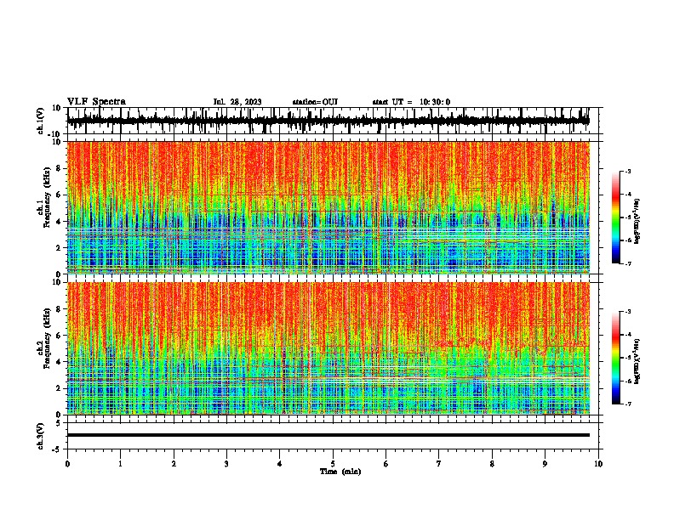674x520 pixels.
Task: Click the '-10' tick on ch.1(V) axis
Action: (55, 134)
